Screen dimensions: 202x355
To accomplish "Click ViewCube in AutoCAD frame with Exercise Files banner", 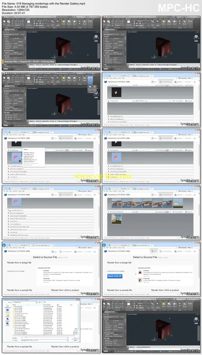I will (x=96, y=36).
